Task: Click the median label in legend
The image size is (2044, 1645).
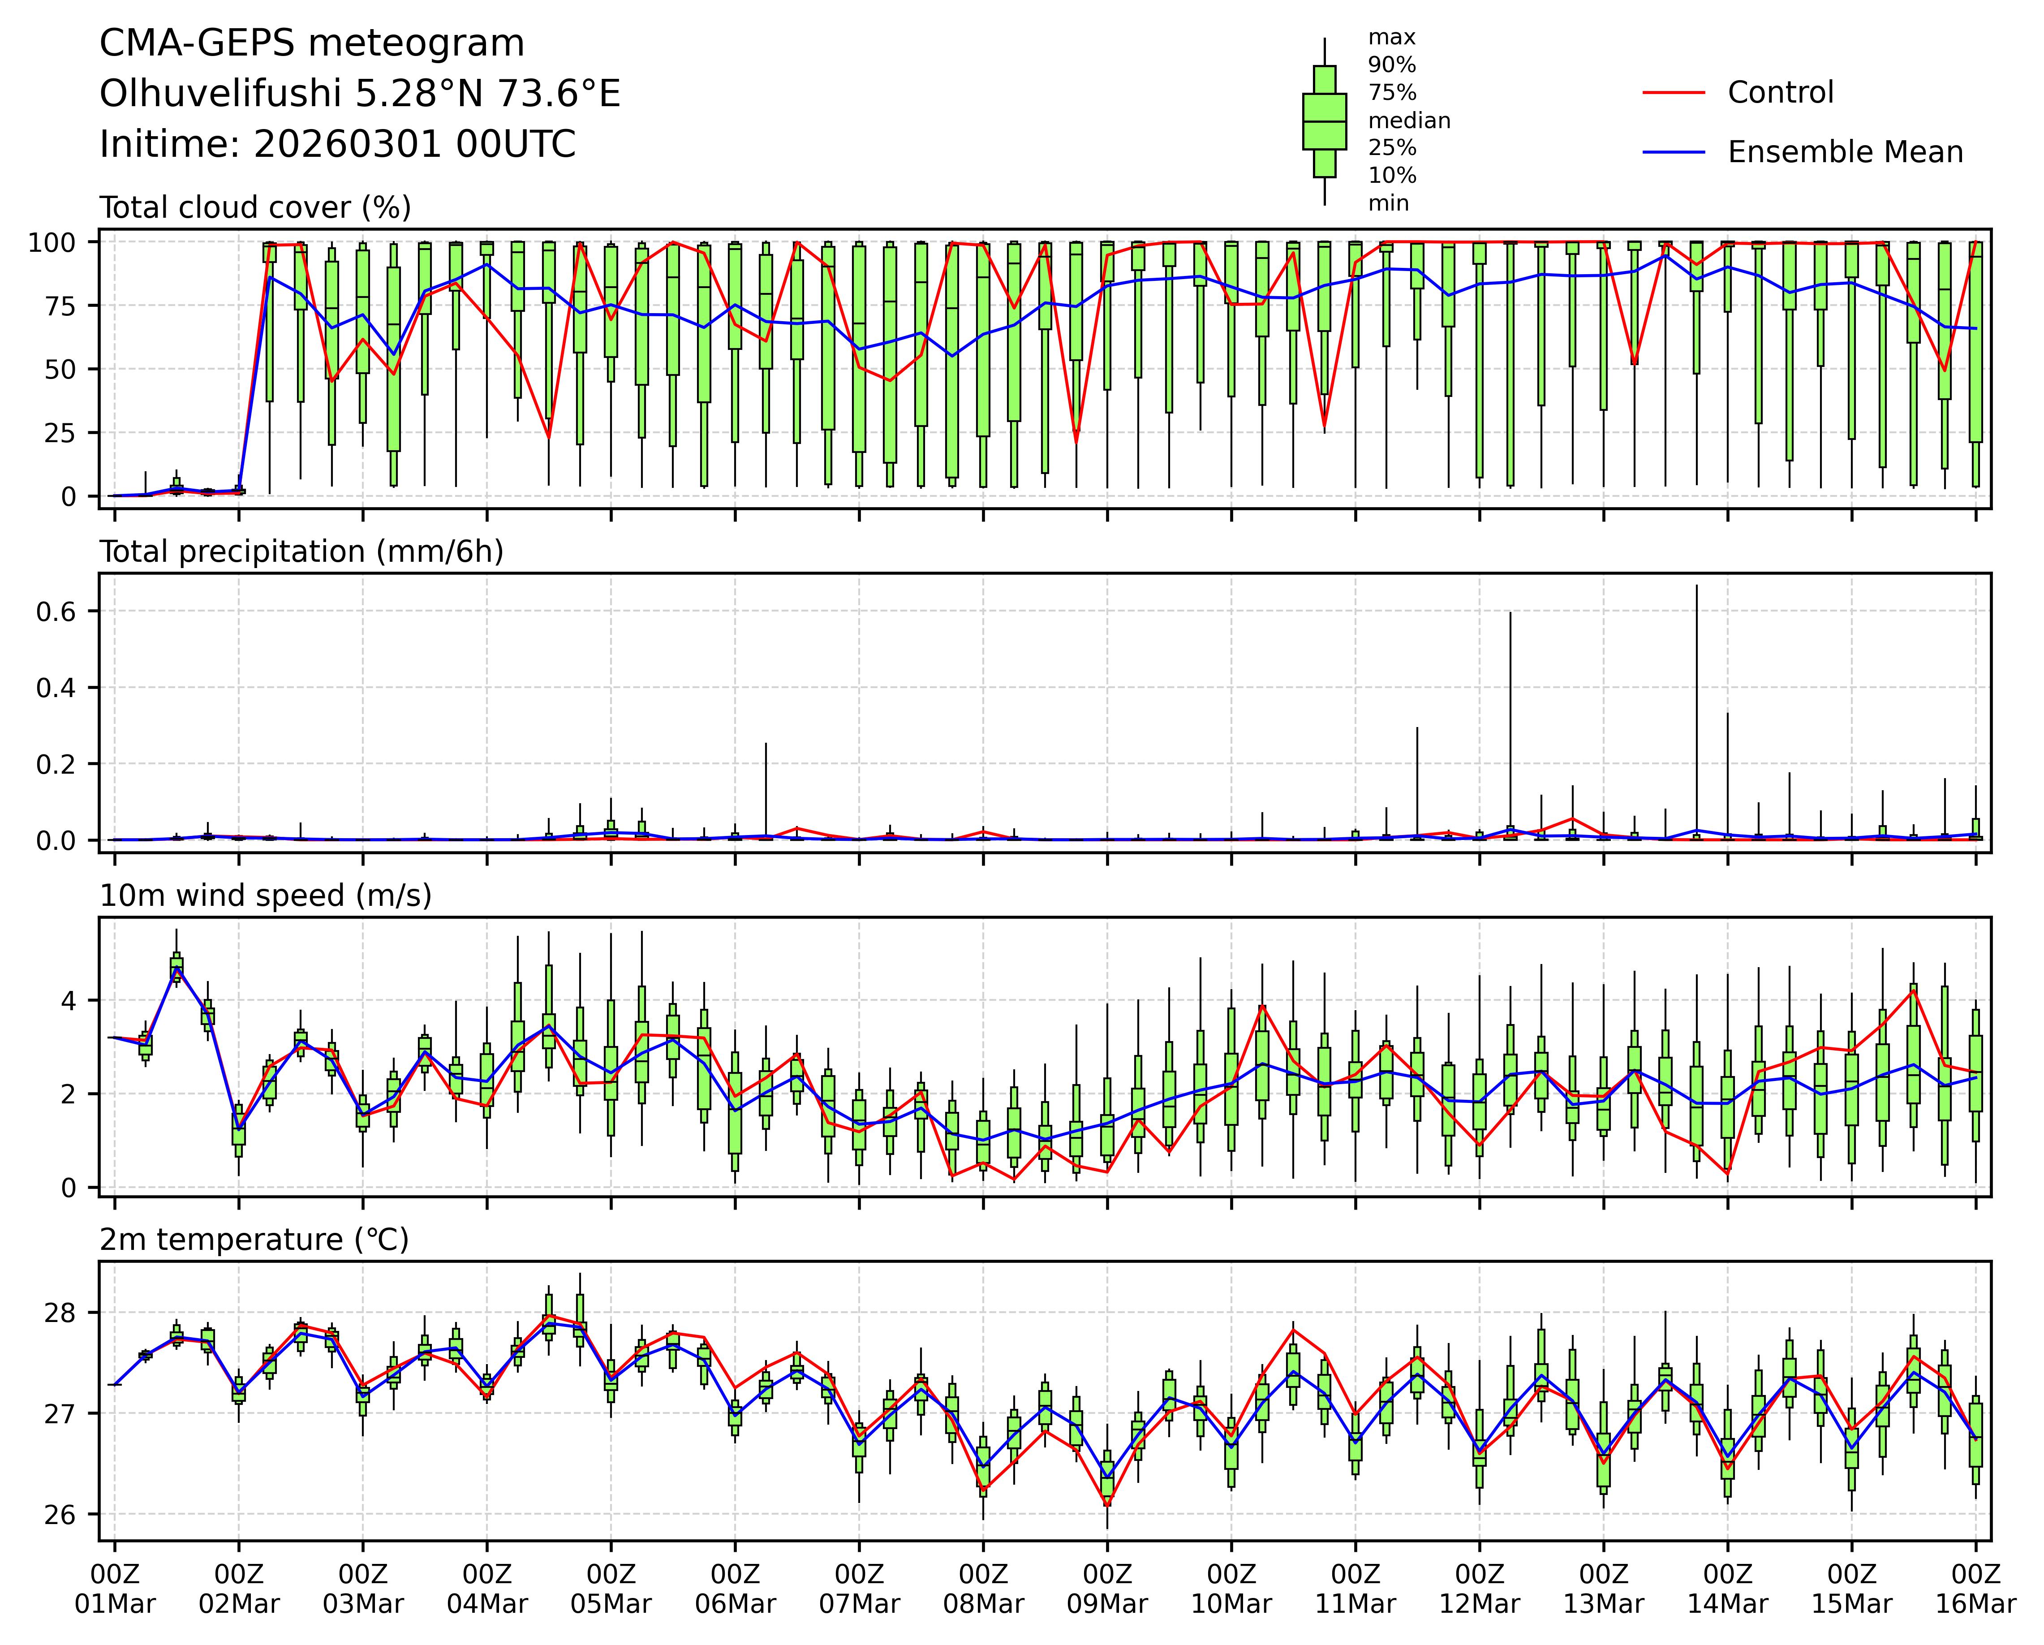Action: coord(1408,121)
